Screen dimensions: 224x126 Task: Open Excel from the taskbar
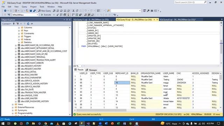click(x=118, y=124)
